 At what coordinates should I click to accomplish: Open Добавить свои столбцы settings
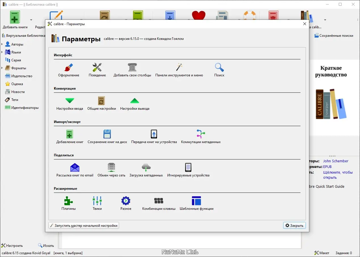(132, 70)
